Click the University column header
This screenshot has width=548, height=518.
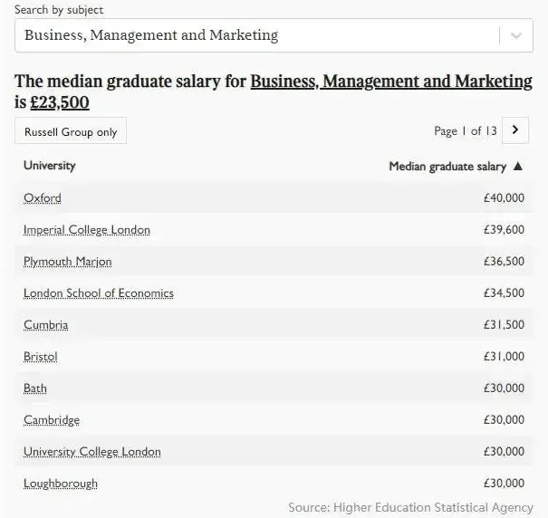50,166
